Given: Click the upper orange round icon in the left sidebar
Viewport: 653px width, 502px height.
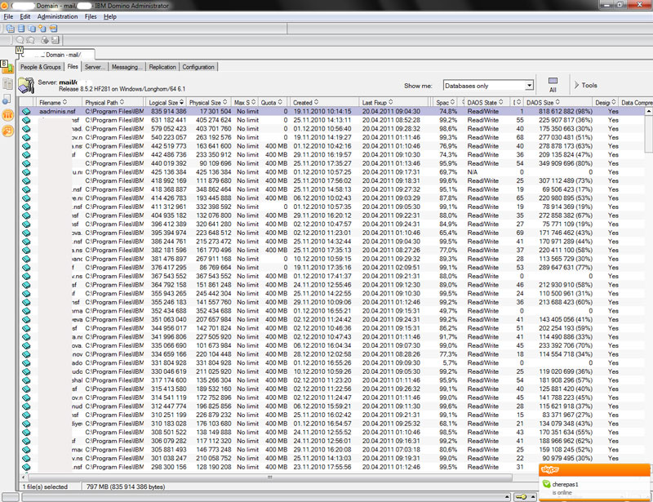Looking at the screenshot, I should pyautogui.click(x=8, y=114).
